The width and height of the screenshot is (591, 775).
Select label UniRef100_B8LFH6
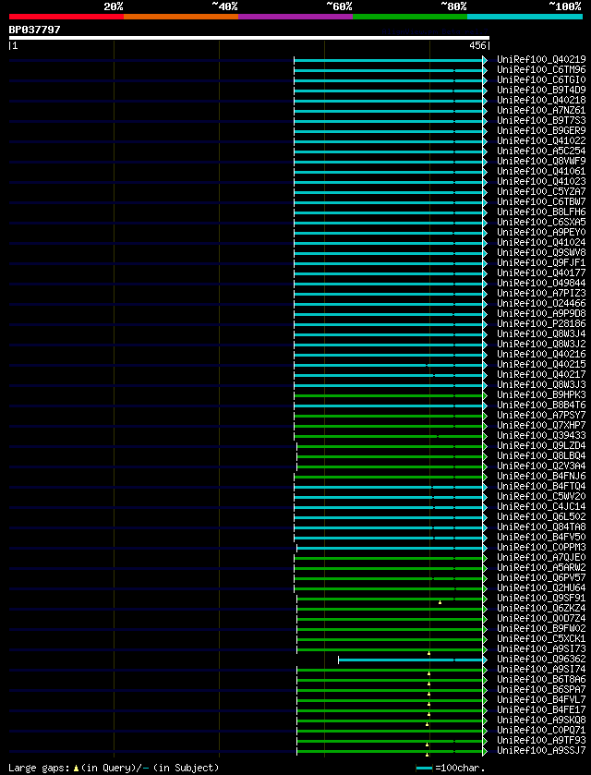[x=541, y=212]
